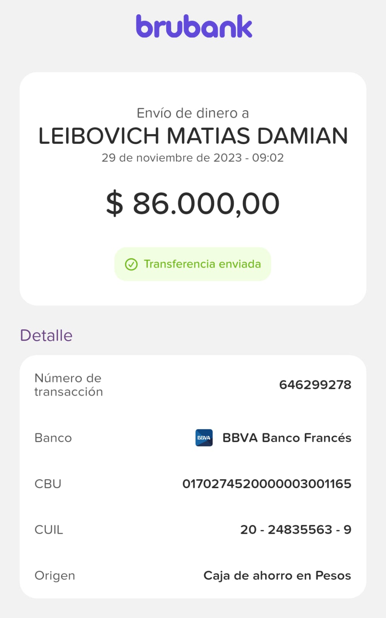386x618 pixels.
Task: Click the $ 86.000,00 amount
Action: [x=193, y=204]
